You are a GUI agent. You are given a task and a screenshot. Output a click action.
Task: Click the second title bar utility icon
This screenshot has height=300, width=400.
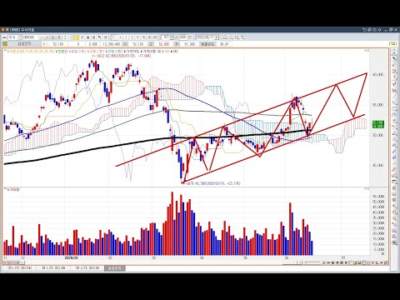coord(369,30)
